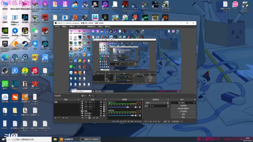Open source Properties gear in OBS toolbar
This screenshot has width=253, height=142.
pos(84,96)
